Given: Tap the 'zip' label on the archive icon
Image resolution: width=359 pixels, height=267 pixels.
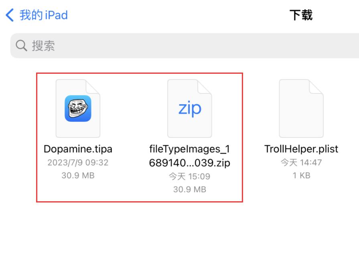Looking at the screenshot, I should (x=190, y=107).
